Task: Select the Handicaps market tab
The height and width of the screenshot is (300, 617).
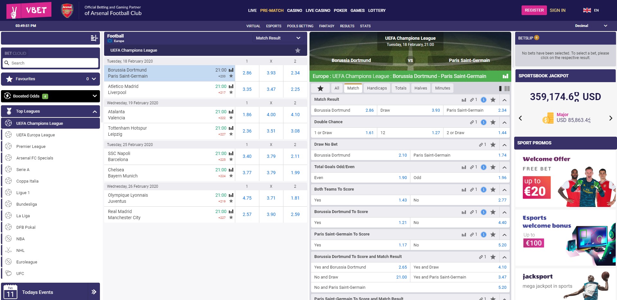Action: [377, 88]
